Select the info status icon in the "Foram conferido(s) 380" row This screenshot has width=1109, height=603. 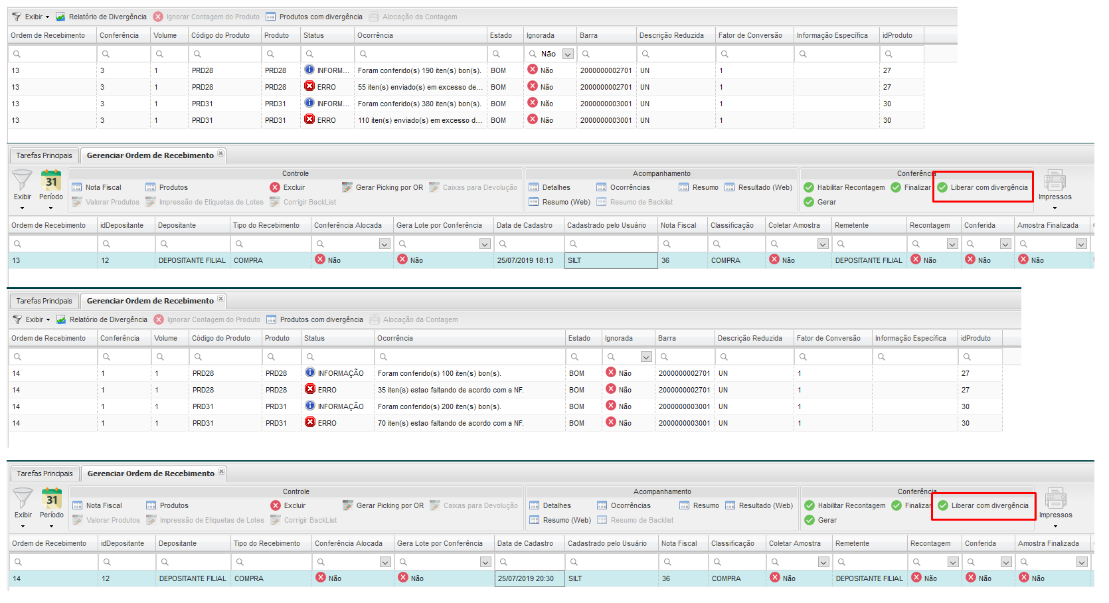point(309,103)
